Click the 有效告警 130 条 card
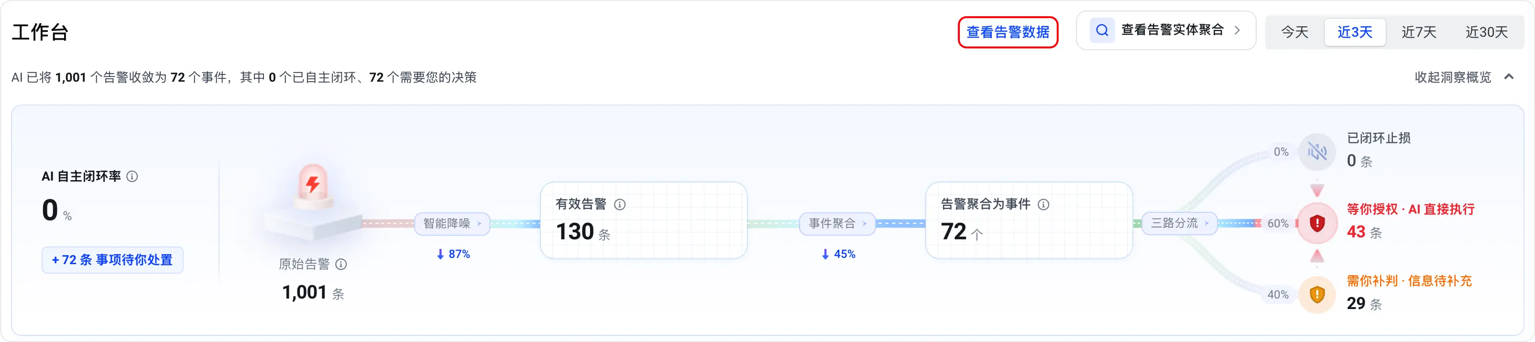1535x342 pixels. [x=644, y=221]
